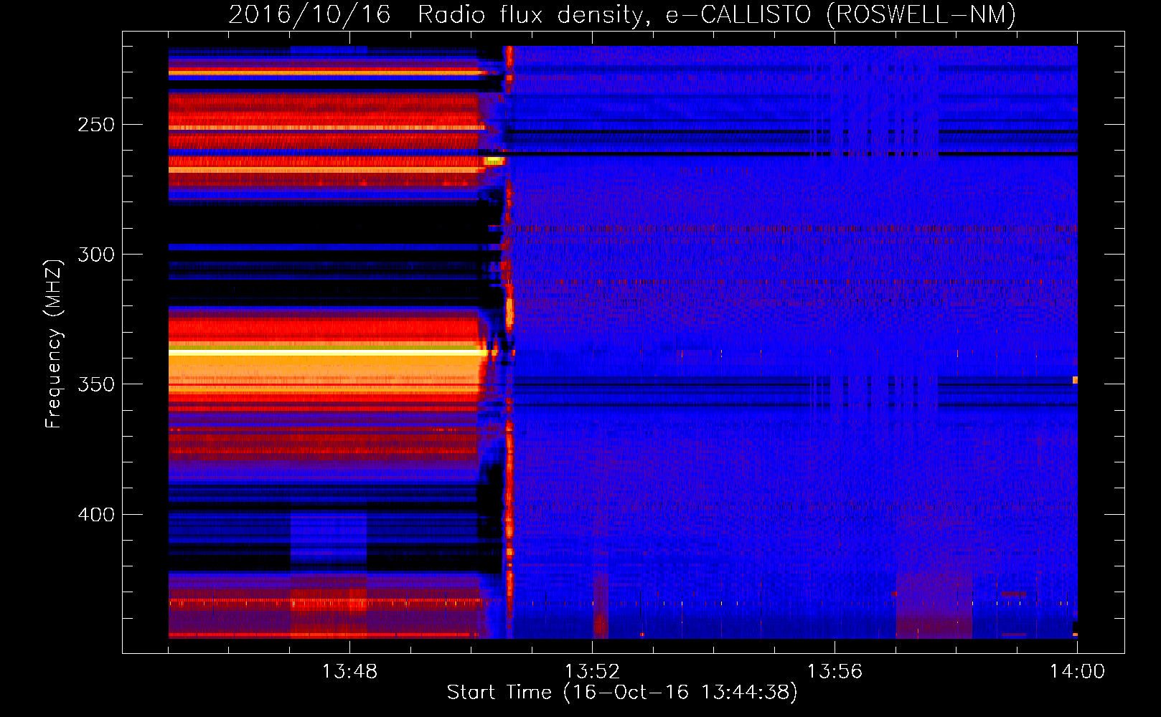Select the 250 frequency tick label
This screenshot has width=1161, height=717.
tap(96, 125)
